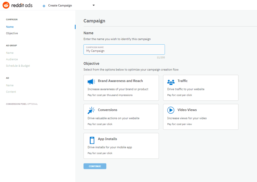Click 'Drive installs for your mobile app'
257x182 pixels.
tap(110, 147)
